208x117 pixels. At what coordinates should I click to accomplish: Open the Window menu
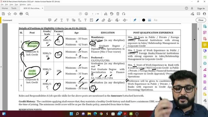(23, 5)
